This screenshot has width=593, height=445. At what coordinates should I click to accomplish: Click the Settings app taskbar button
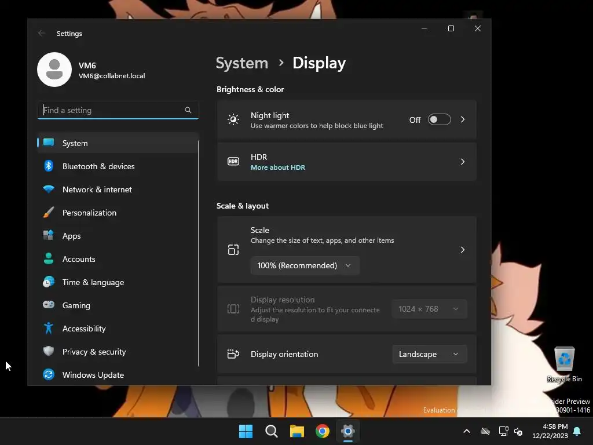click(348, 431)
